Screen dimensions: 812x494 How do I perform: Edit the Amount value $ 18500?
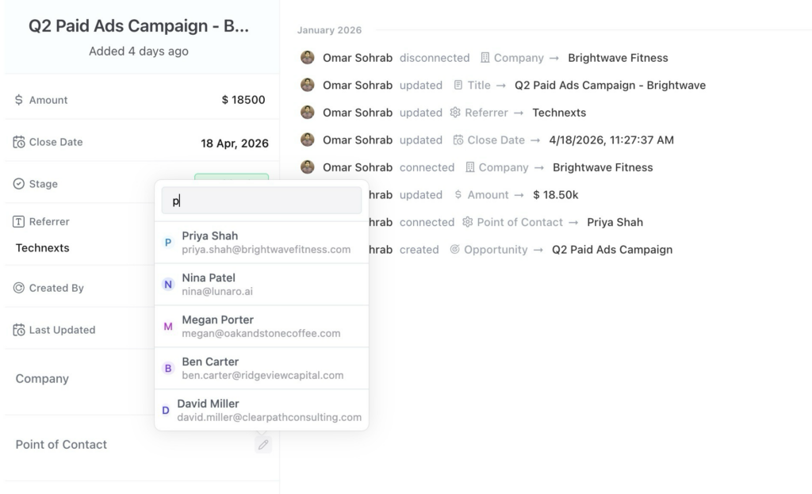[x=243, y=100]
